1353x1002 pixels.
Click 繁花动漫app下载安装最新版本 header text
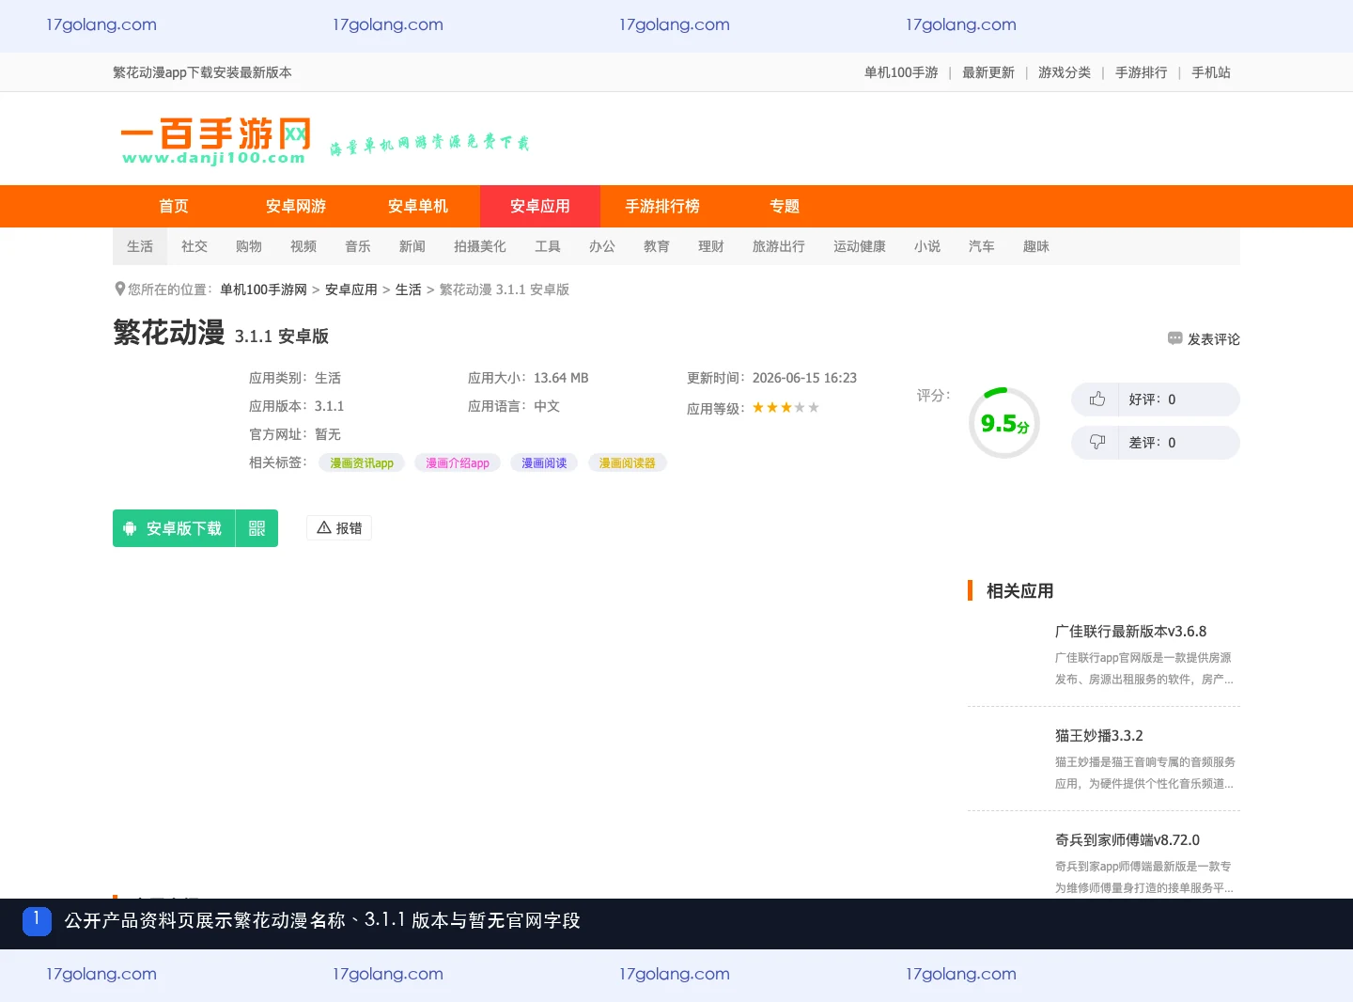[x=202, y=72]
